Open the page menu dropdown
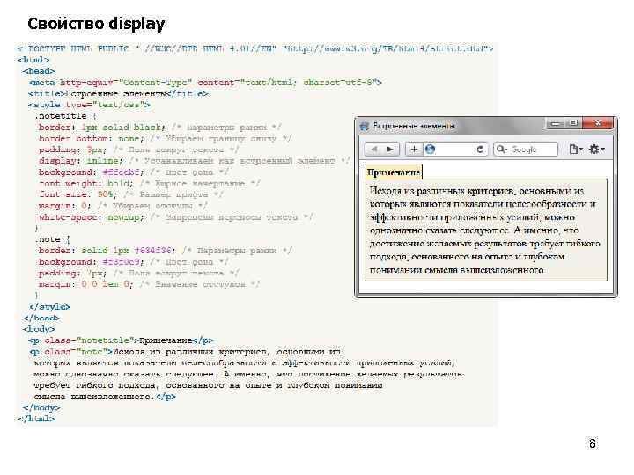Screen dimensions: 634x475 (x=576, y=149)
